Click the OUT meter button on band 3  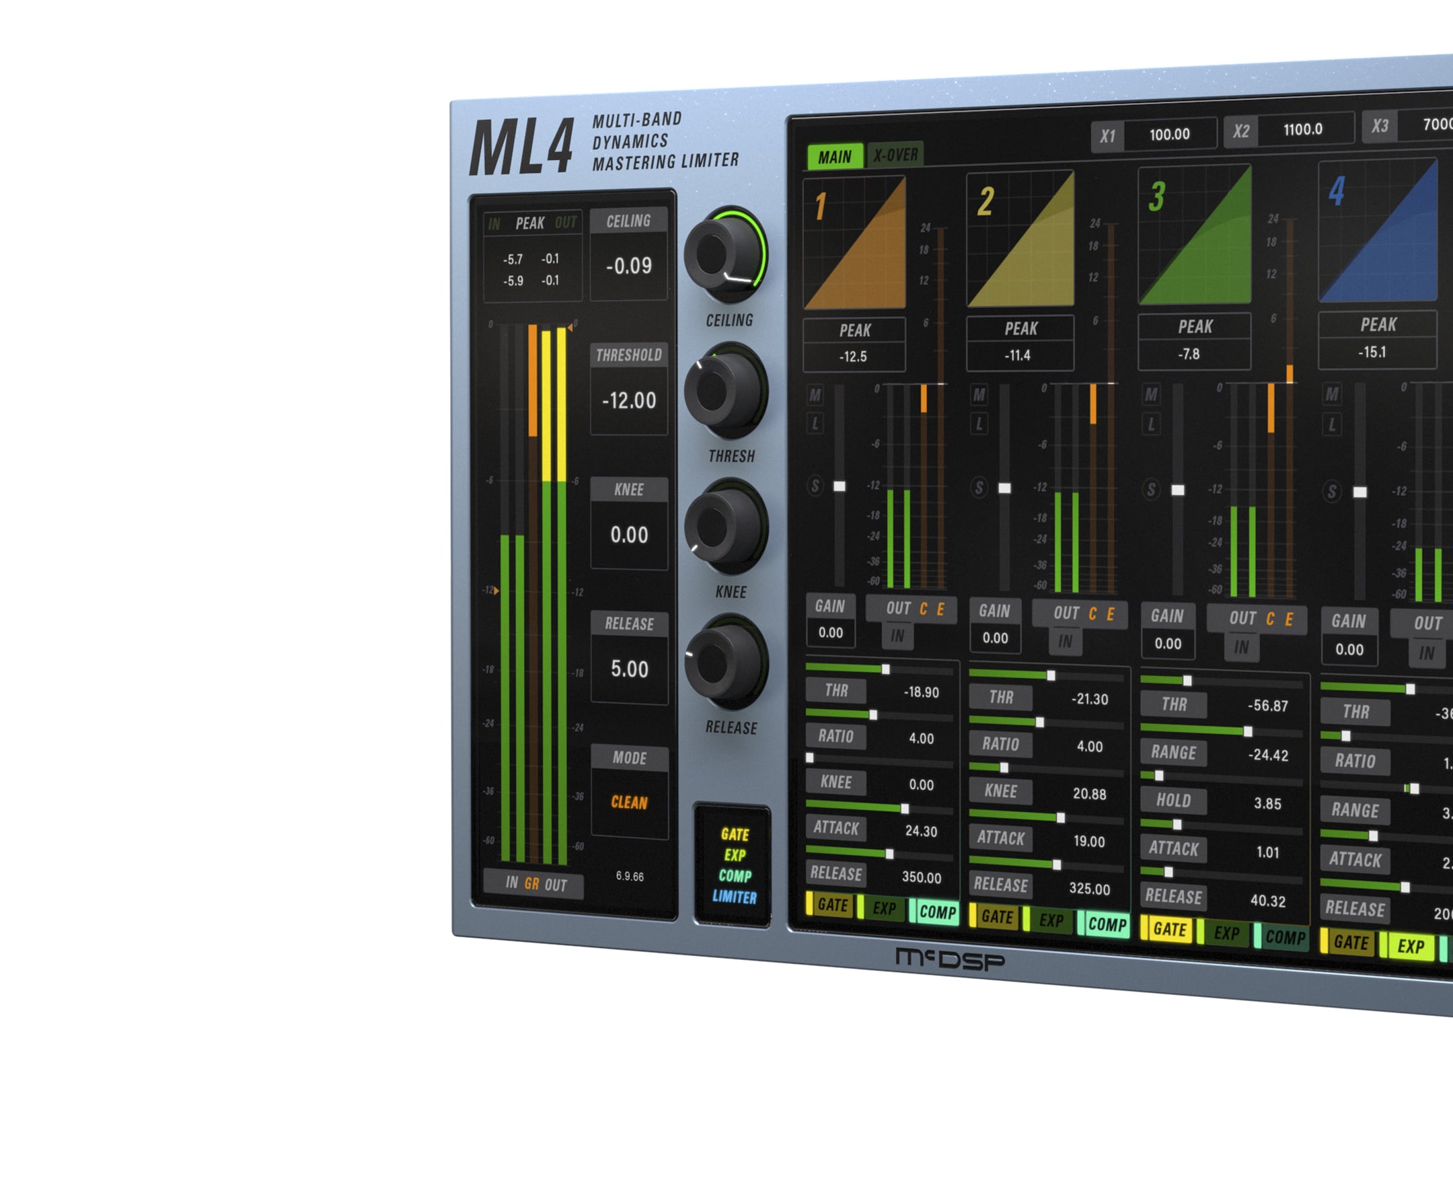pyautogui.click(x=1243, y=618)
